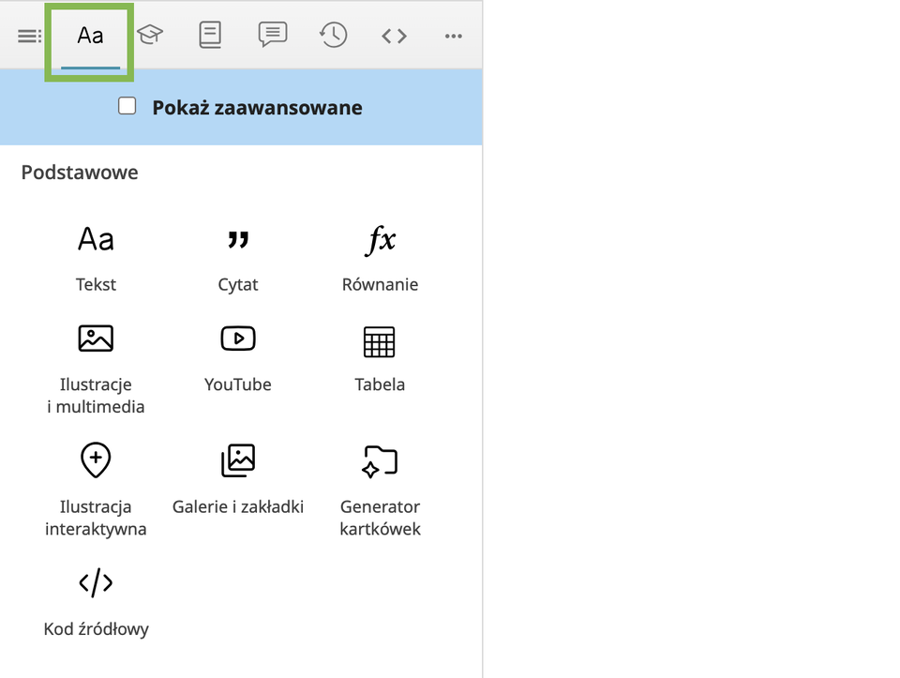Open Galerie i zakładki element
This screenshot has width=900, height=678.
(x=238, y=460)
